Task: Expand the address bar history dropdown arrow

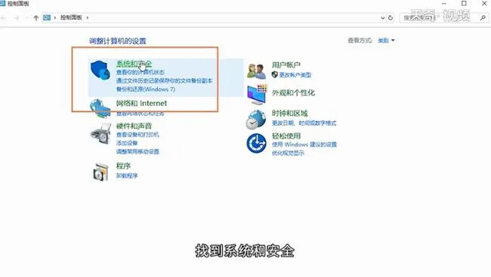Action: (x=382, y=18)
